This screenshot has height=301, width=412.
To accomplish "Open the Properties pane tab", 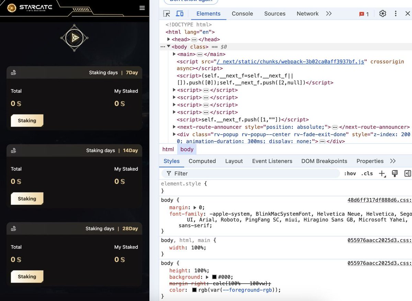I will click(x=370, y=161).
